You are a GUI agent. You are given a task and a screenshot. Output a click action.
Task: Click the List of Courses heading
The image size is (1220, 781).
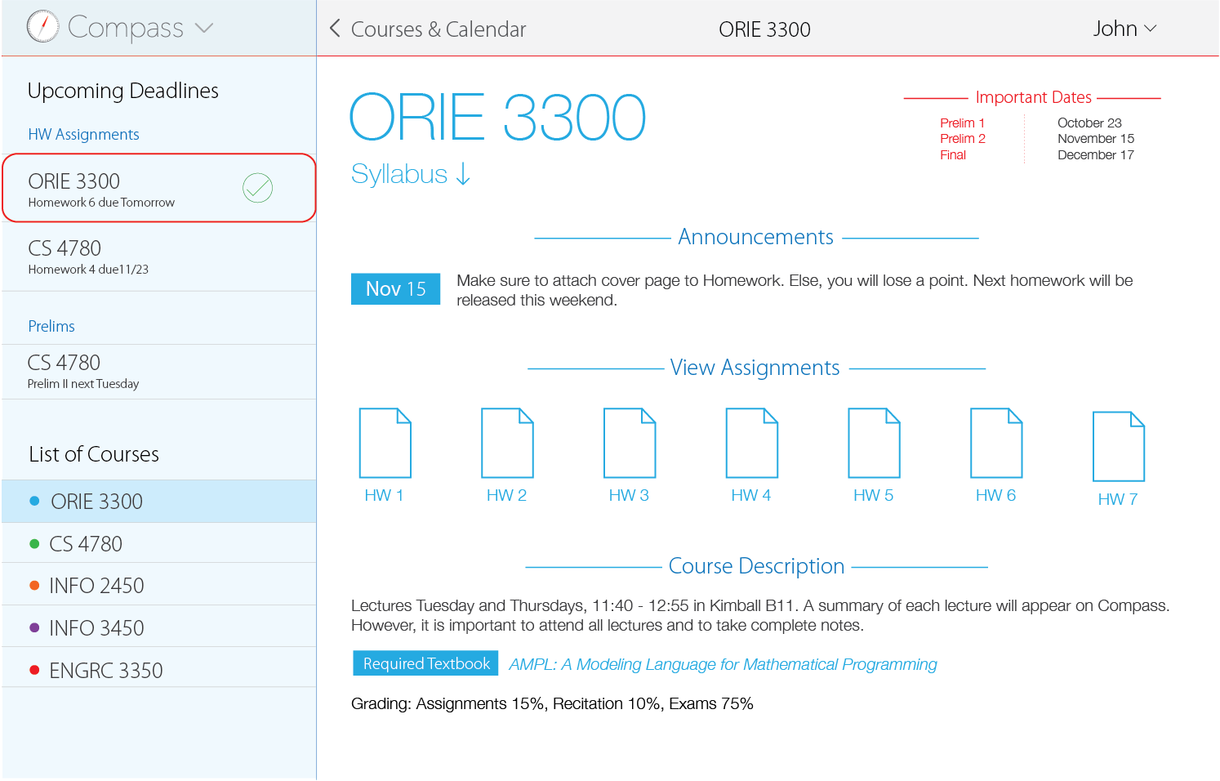coord(94,454)
